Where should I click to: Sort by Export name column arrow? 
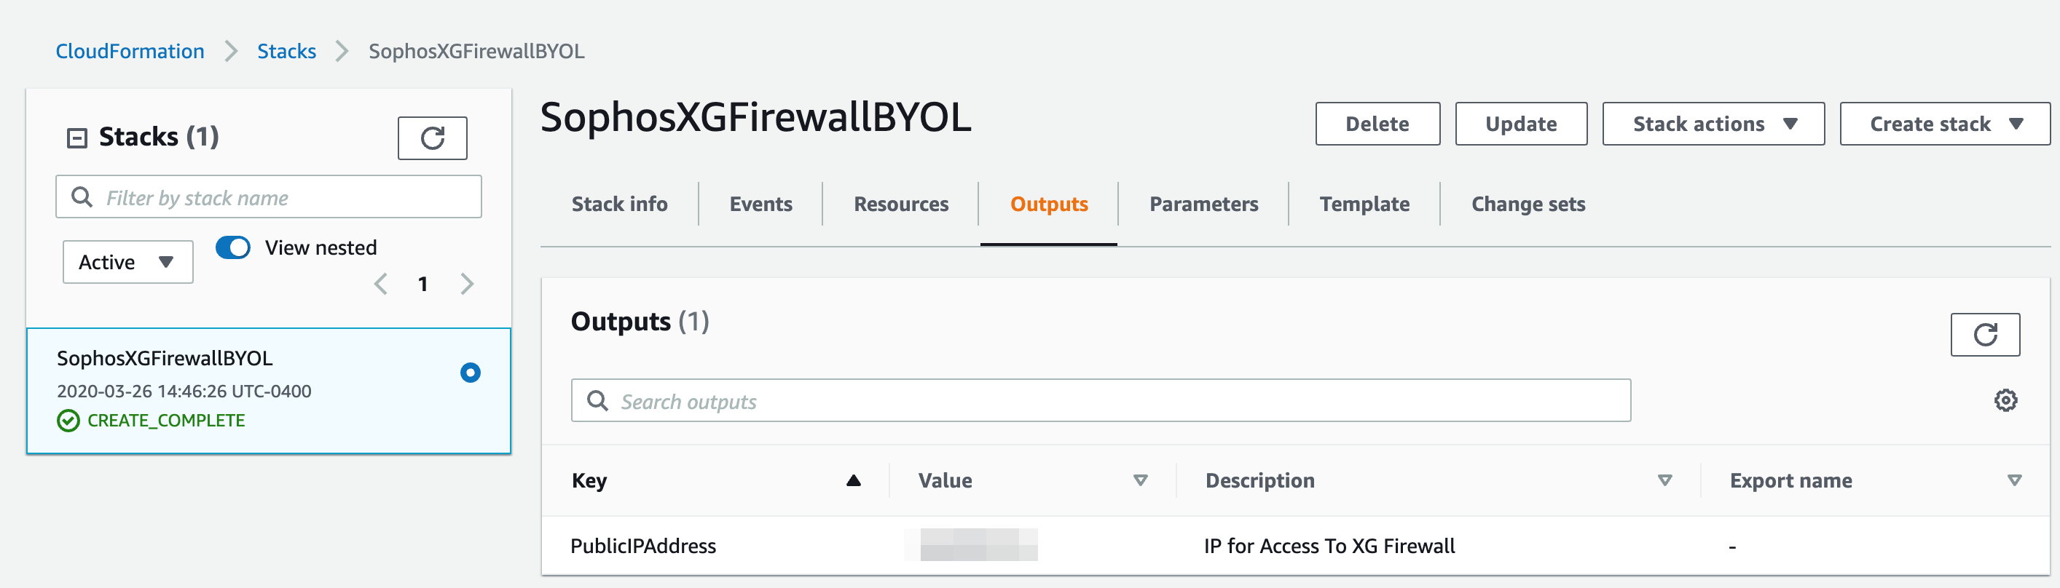[2014, 480]
